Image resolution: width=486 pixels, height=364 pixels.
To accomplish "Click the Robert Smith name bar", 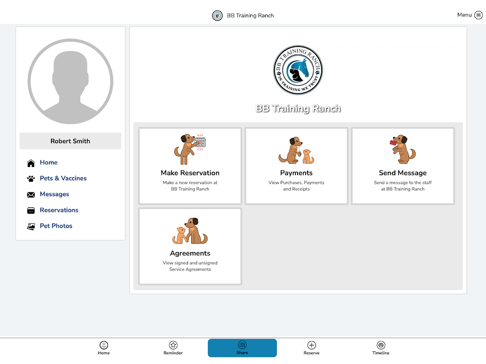I will click(x=71, y=141).
